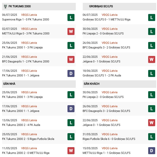This screenshot has width=157, height=157.
Task: Click L badge for Rigas Futbola Skola 6-0
Action: click(152, 137)
